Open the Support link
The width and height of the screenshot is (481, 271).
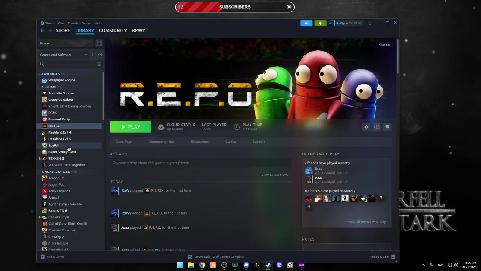point(259,142)
